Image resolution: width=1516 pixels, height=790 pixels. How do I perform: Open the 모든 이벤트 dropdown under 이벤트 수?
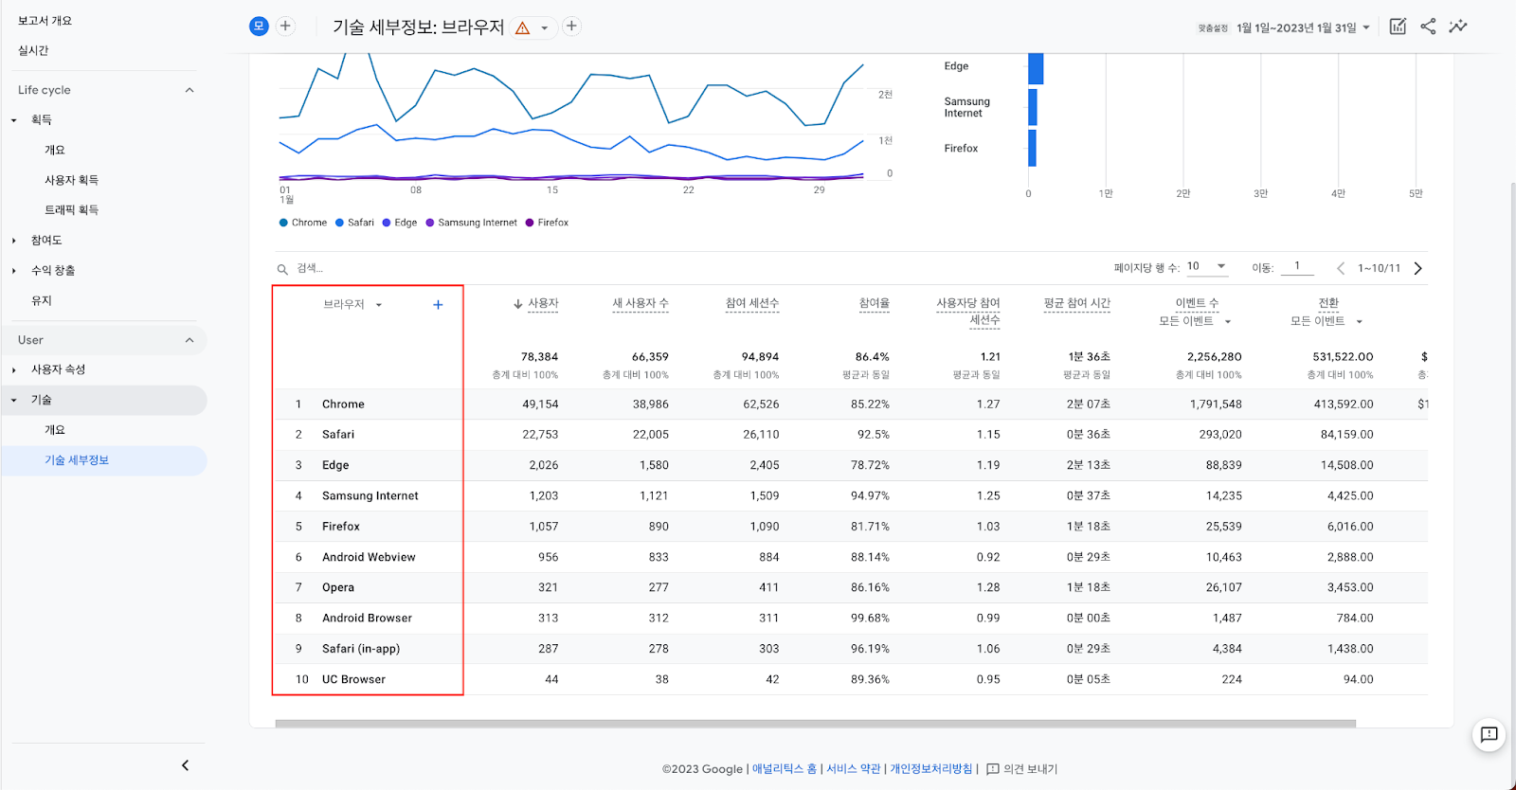1195,322
